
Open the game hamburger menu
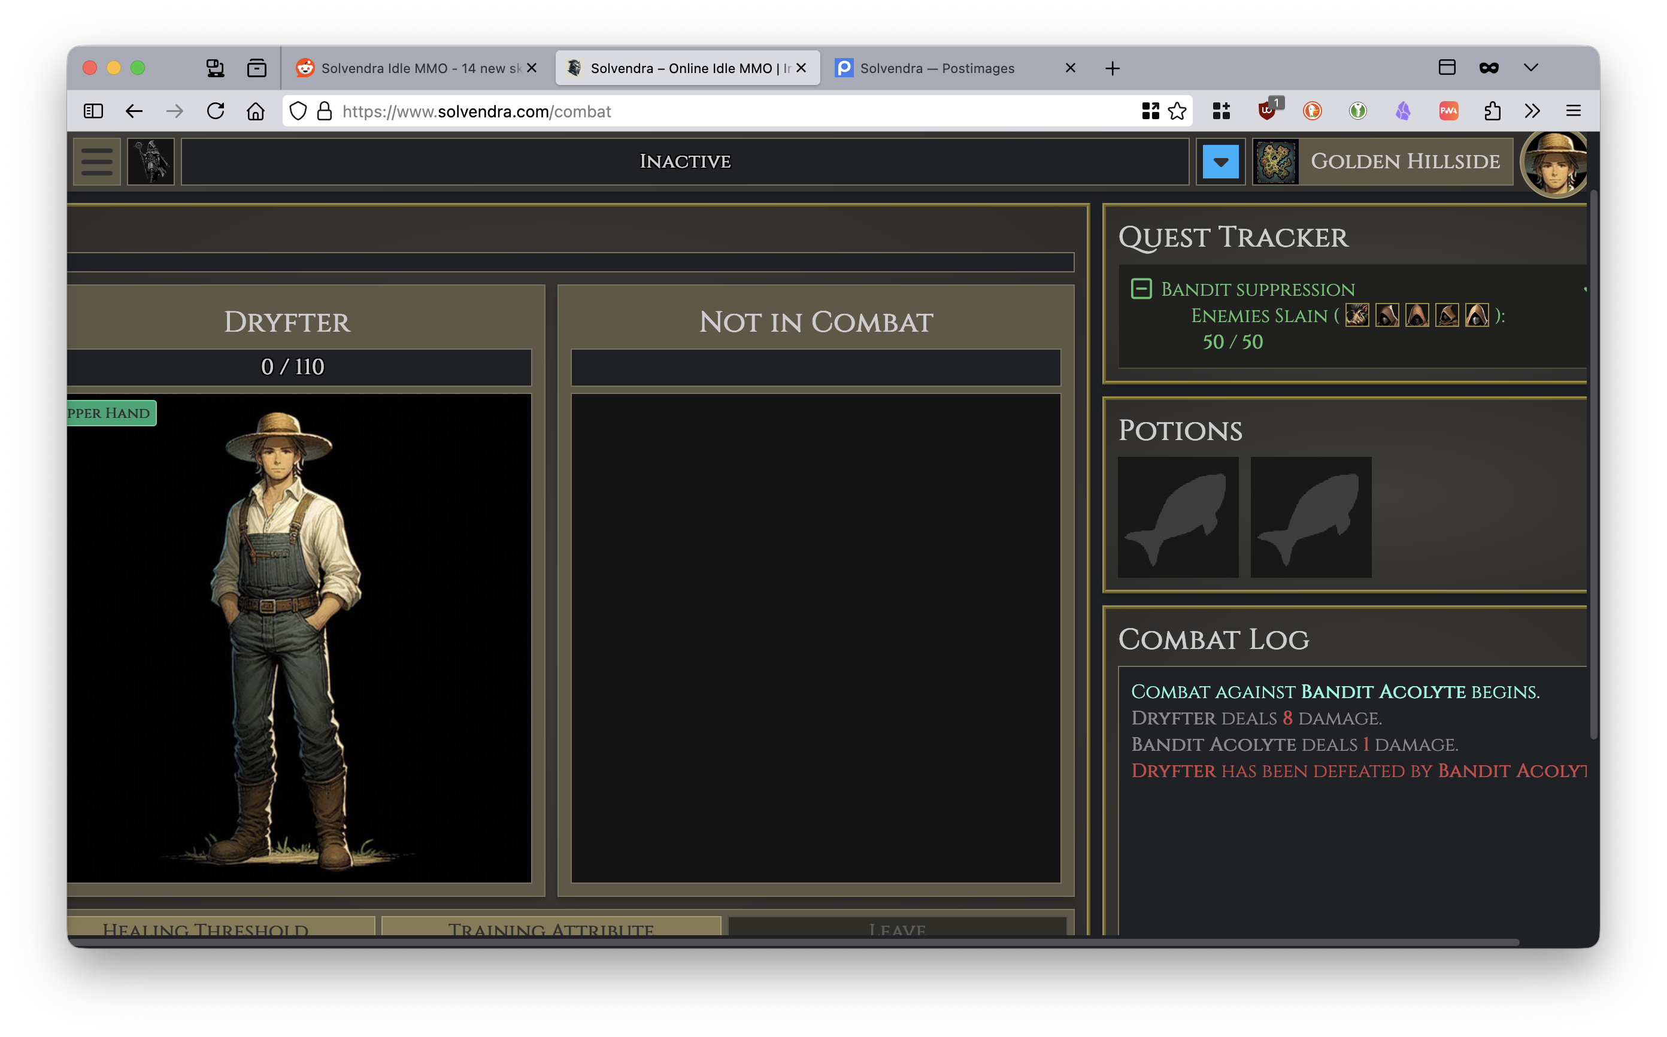[x=96, y=161]
